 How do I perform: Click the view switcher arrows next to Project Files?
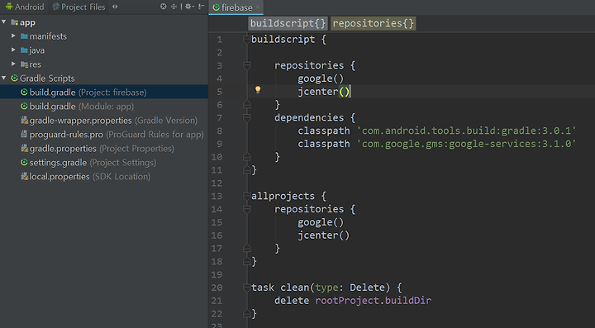coord(115,7)
